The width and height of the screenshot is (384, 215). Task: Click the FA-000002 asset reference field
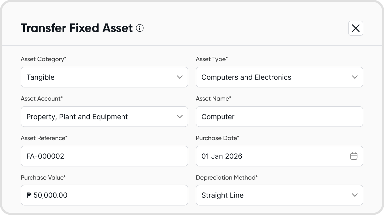(104, 156)
